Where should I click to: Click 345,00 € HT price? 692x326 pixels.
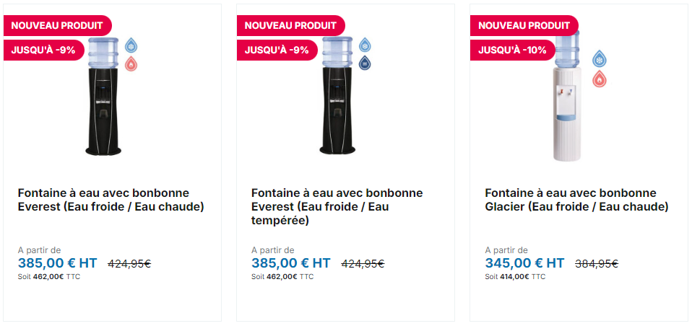coord(524,263)
